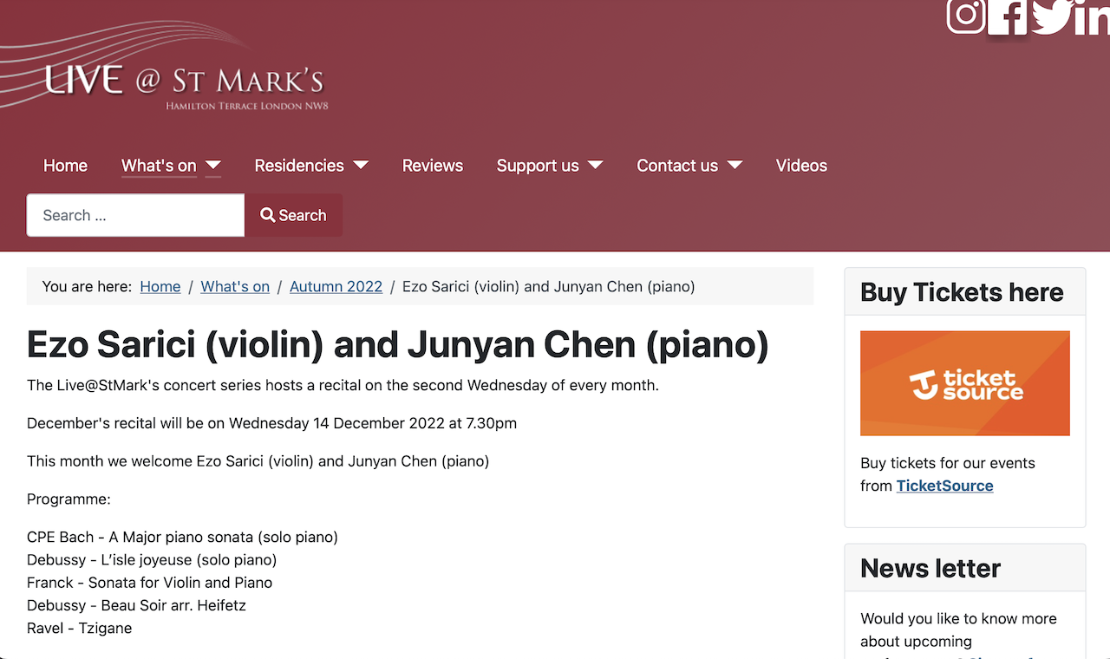Image resolution: width=1110 pixels, height=659 pixels.
Task: Open the Twitter bird icon
Action: point(1050,16)
